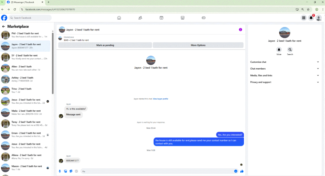
Task: Choose a sticker icon in composer
Action: [71, 171]
